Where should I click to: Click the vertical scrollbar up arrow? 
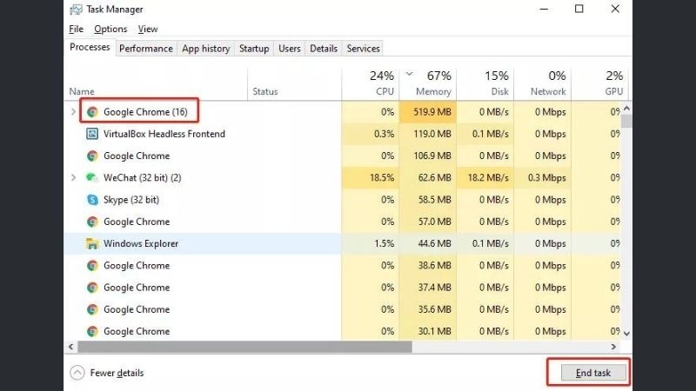point(626,108)
